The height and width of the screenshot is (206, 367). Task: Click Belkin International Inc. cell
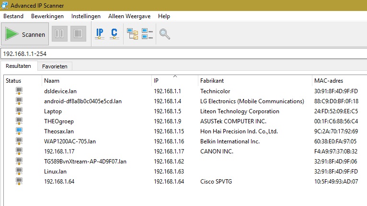[x=230, y=141]
